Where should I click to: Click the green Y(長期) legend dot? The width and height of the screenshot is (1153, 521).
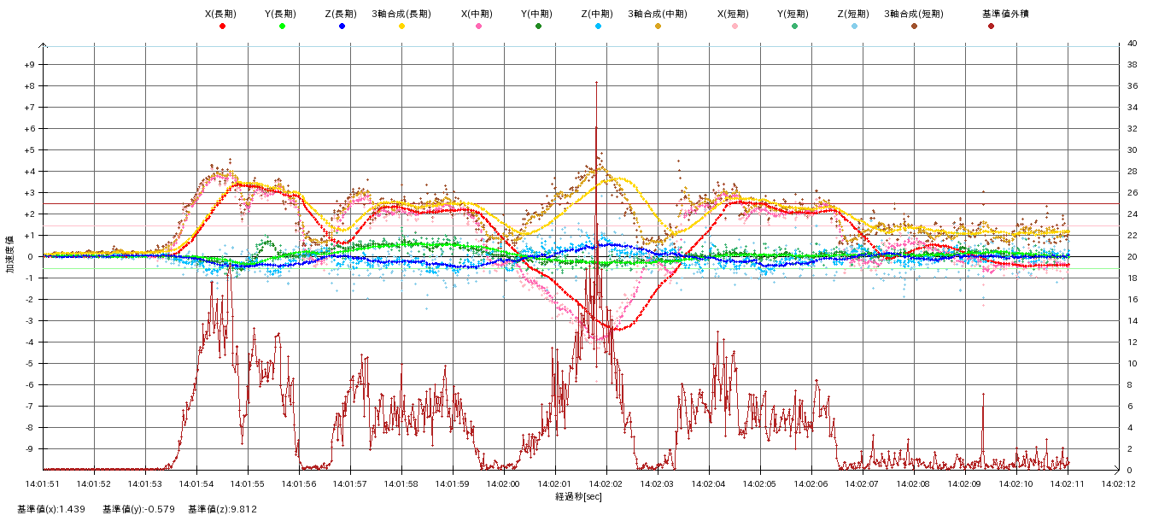(x=282, y=26)
